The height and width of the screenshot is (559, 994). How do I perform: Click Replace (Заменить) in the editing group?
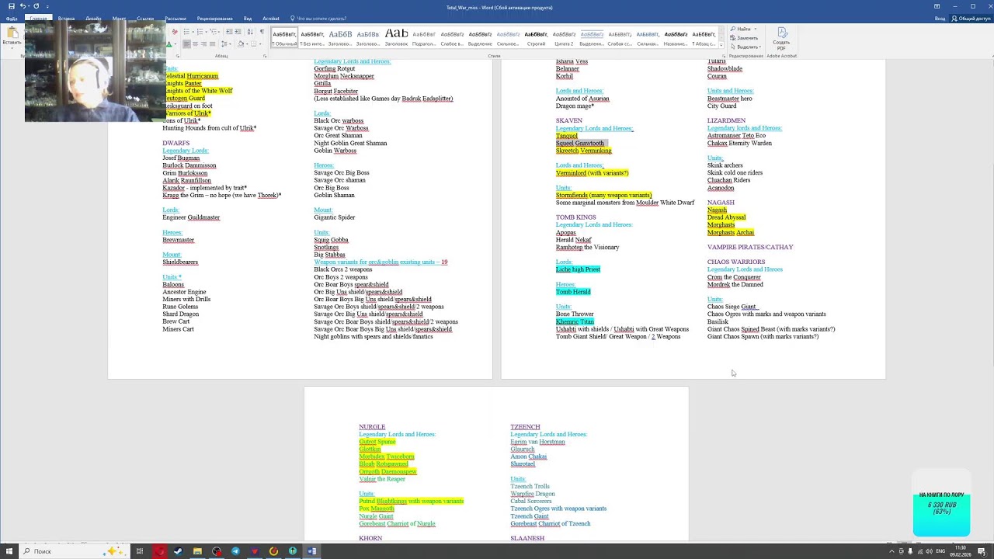pos(744,38)
